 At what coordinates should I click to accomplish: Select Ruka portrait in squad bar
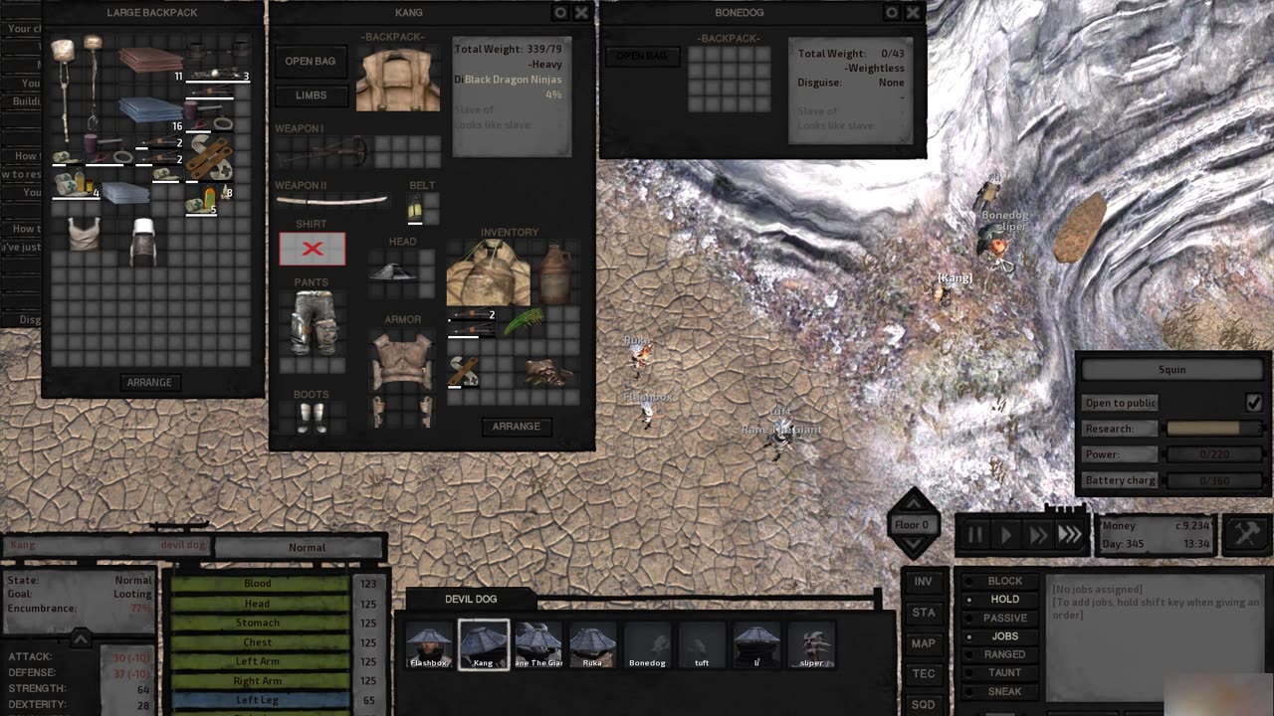coord(592,644)
